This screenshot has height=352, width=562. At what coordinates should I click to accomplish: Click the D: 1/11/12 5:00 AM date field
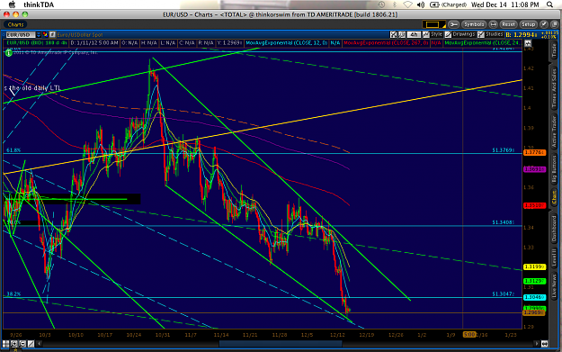[94, 43]
